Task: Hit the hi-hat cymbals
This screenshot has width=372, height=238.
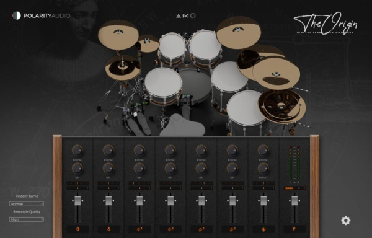Action: coord(123,68)
